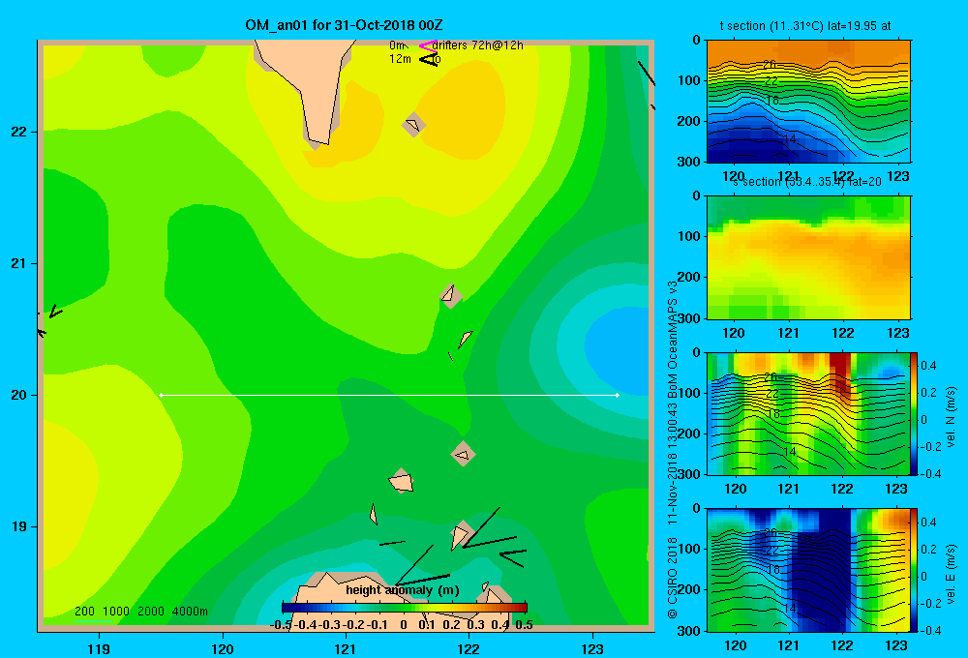The image size is (968, 658).
Task: Click the white transect line at latitude 20
Action: pos(389,395)
